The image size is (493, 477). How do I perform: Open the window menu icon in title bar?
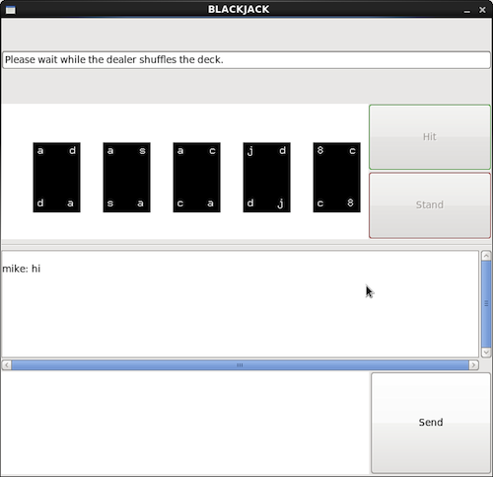point(10,10)
